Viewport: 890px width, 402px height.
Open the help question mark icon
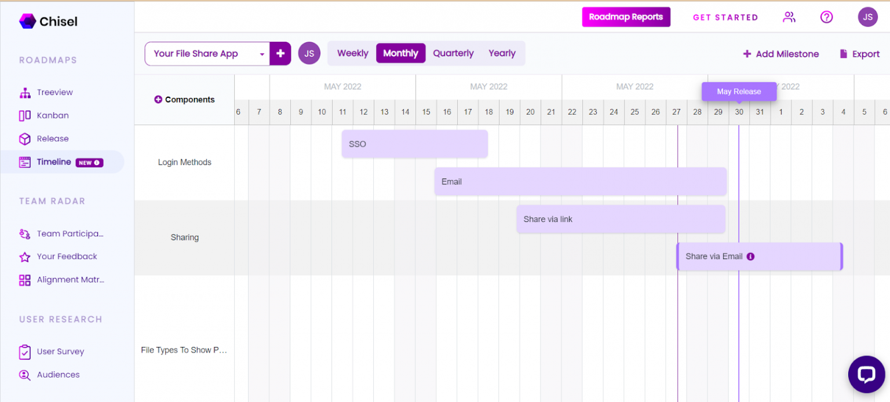826,17
